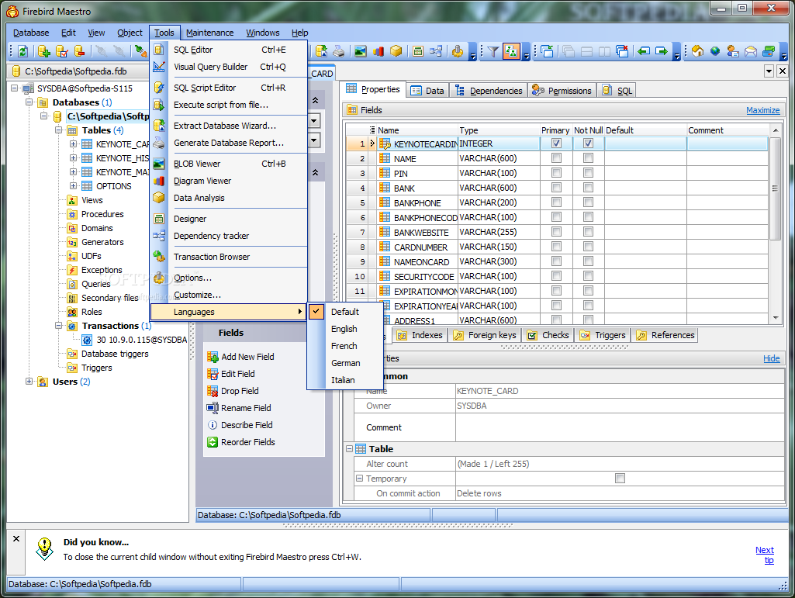Uncheck Primary checkbox for KEYNOTECARDIN row
This screenshot has height=598, width=795.
556,143
